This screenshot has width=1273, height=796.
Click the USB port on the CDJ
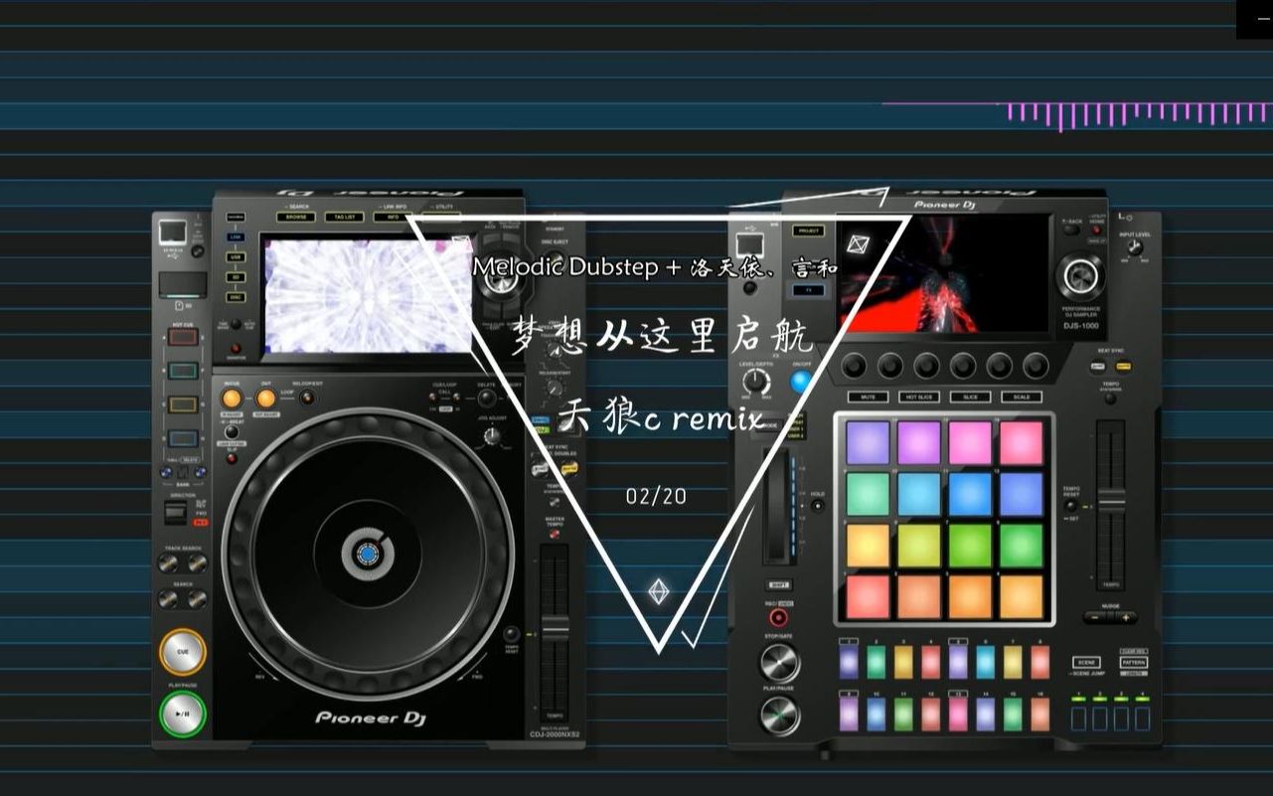point(172,232)
